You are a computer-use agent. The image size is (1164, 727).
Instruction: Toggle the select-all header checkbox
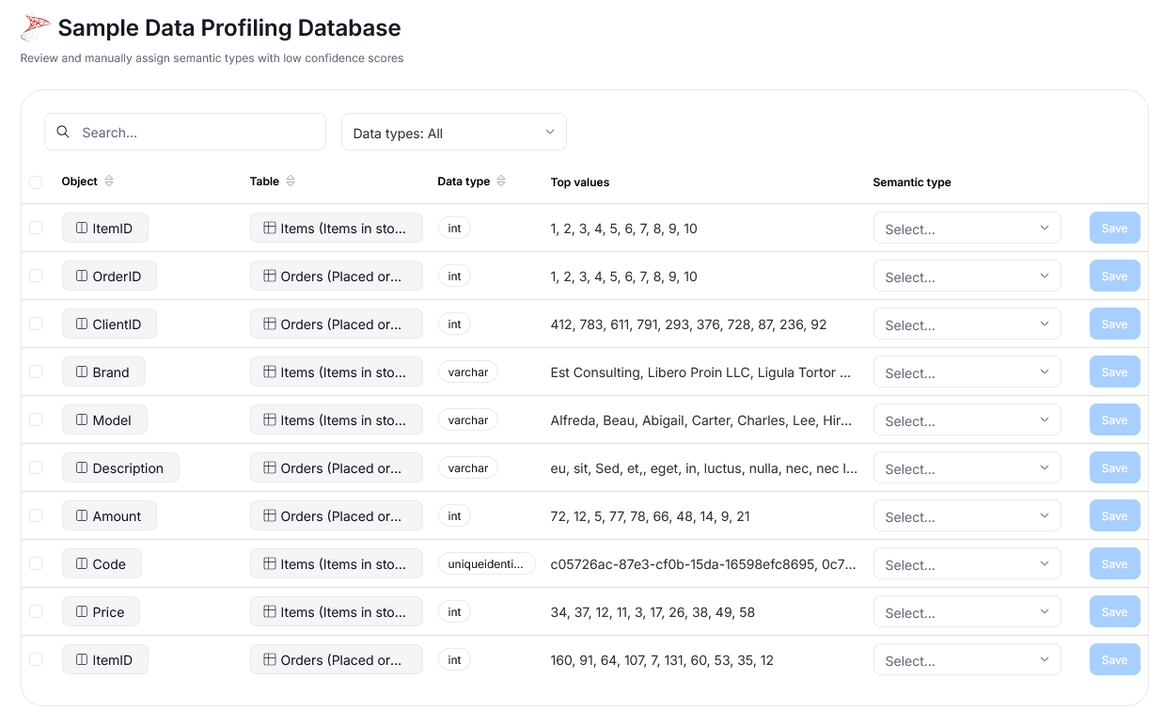point(36,182)
